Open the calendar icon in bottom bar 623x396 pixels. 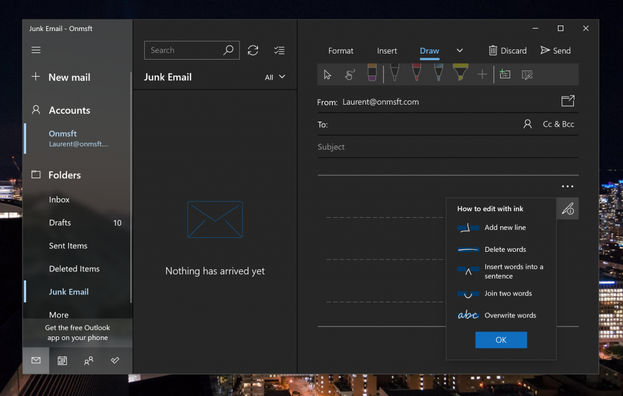tap(62, 361)
